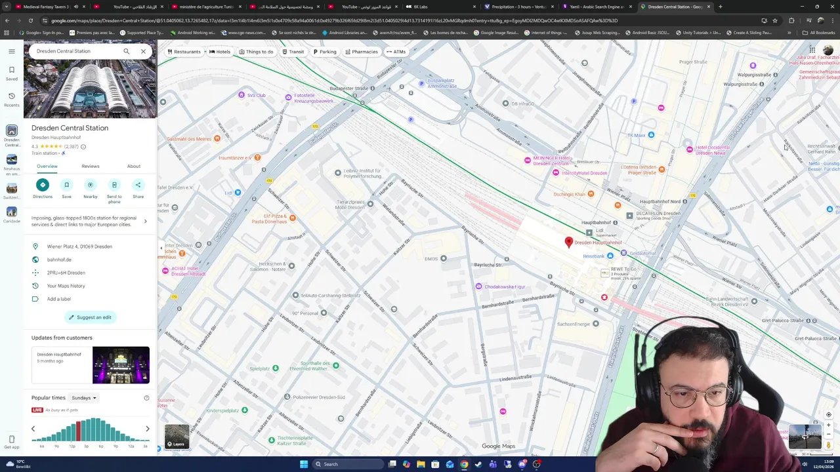Collapse the side panel arrow

(161, 248)
